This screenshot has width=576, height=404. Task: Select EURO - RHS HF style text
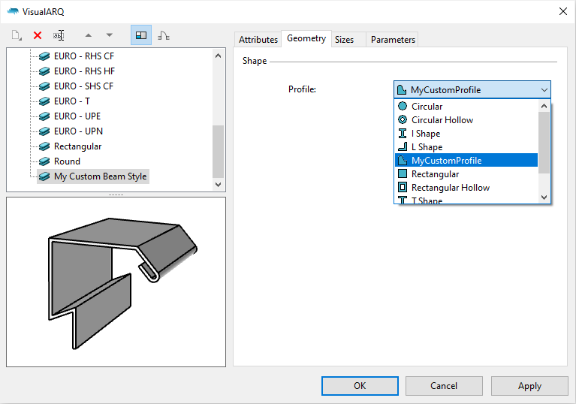85,71
